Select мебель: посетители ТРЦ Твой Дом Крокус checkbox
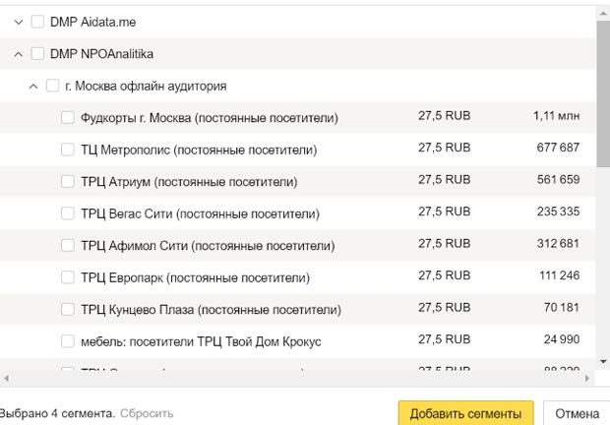 [68, 341]
